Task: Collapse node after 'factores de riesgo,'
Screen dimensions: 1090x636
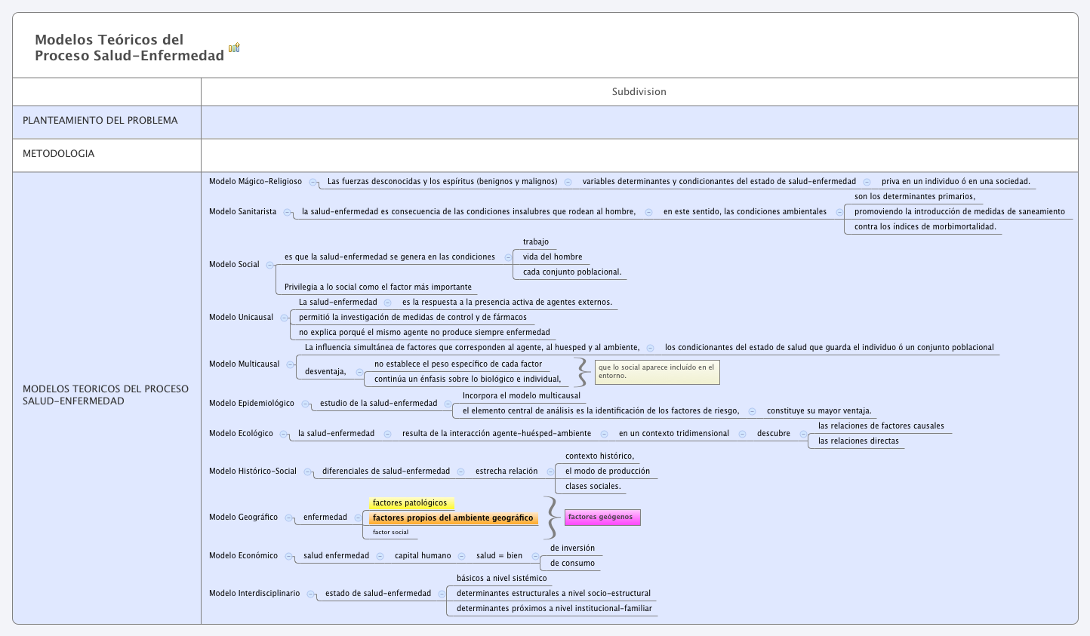Action: tap(752, 411)
